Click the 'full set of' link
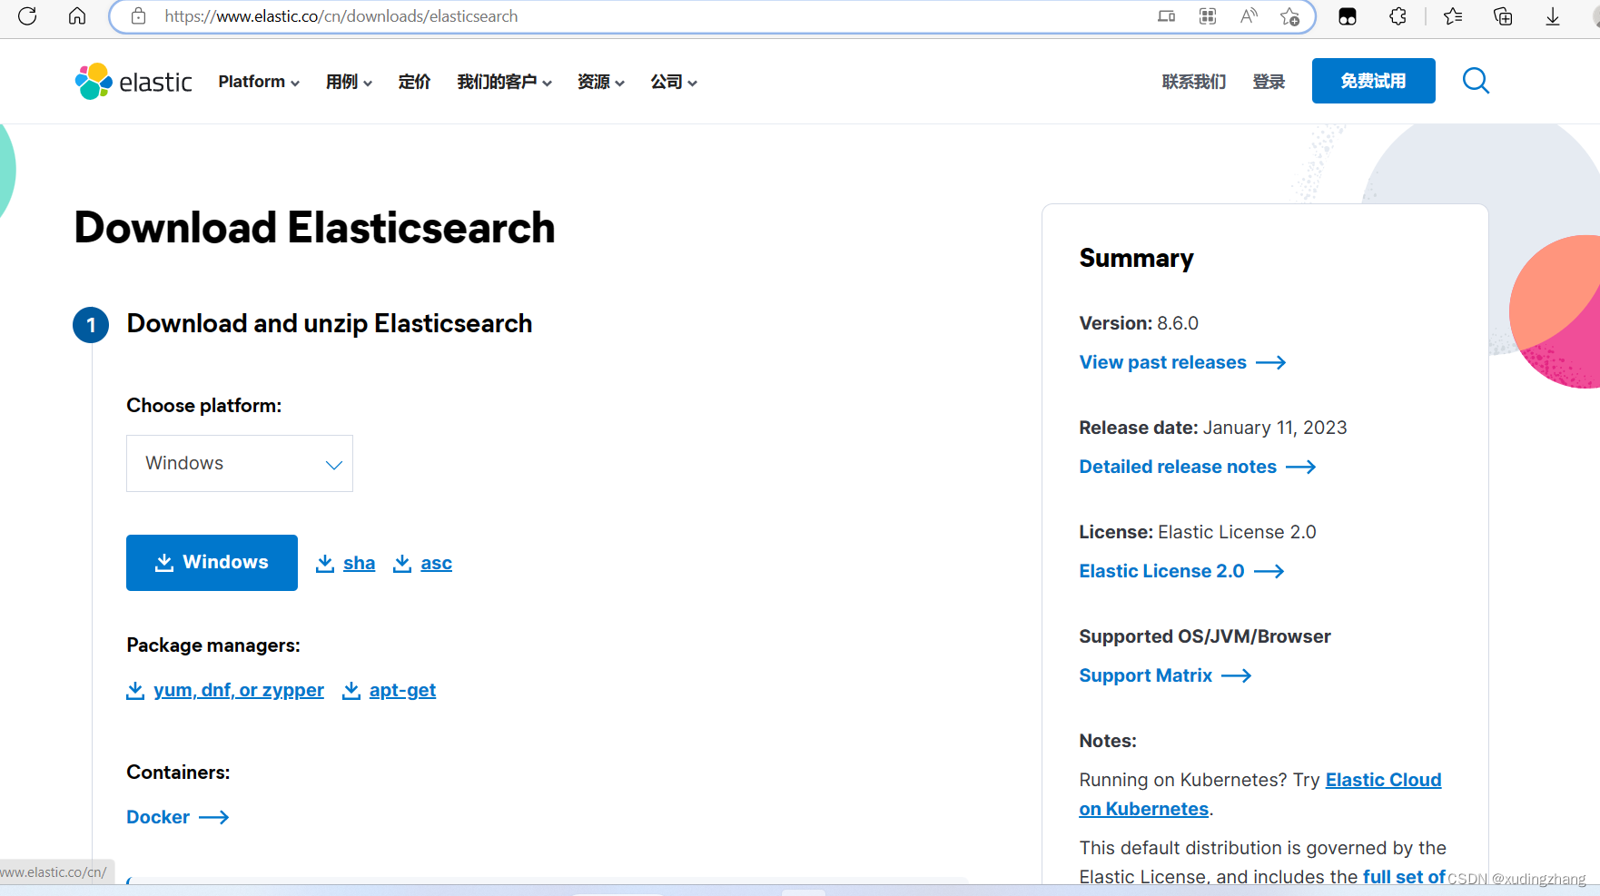This screenshot has width=1600, height=896. point(1404,877)
